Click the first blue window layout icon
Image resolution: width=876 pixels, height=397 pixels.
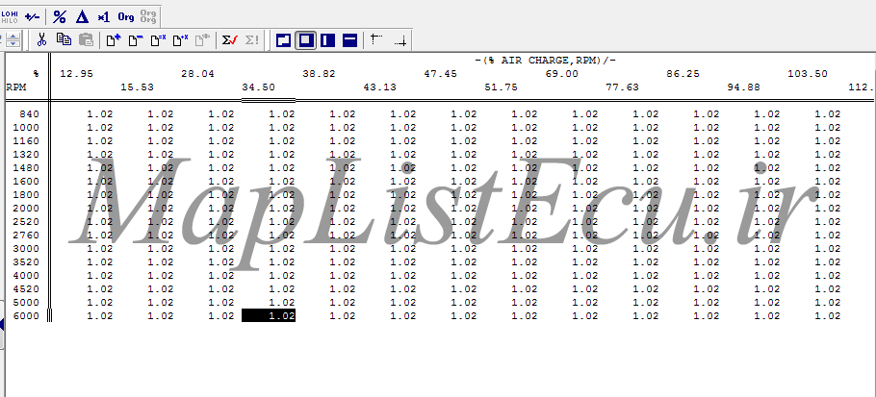pyautogui.click(x=283, y=40)
